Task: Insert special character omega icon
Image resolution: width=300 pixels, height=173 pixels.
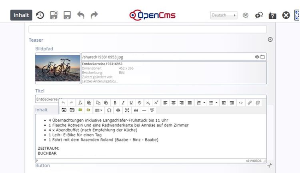Action: click(109, 110)
